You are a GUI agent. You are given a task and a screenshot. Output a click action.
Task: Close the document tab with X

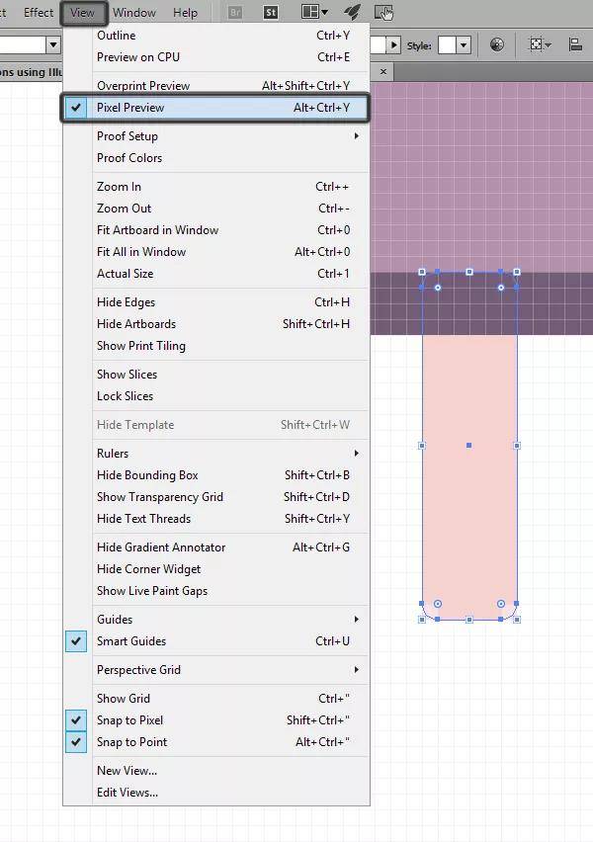coord(383,71)
